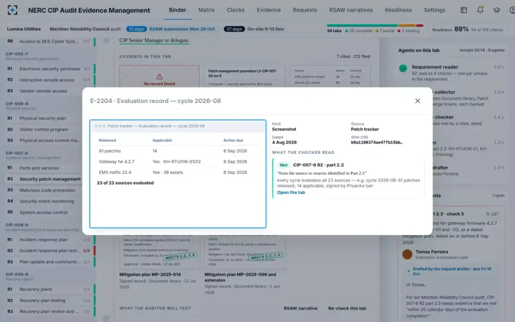This screenshot has height=322, width=515.
Task: Click the CIP-006-6 section header
Action: tap(17, 103)
